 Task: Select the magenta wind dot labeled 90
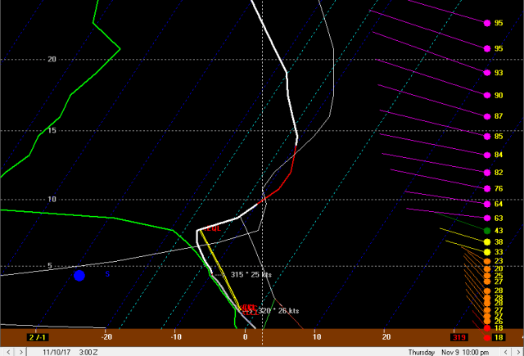coord(487,96)
